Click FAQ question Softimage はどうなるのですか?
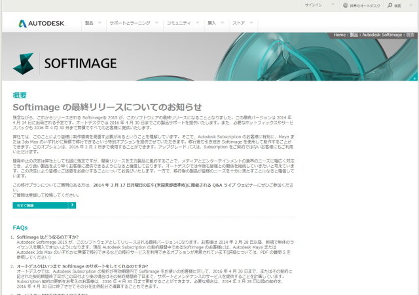Viewport: 419px width, 295px height. click(48, 237)
